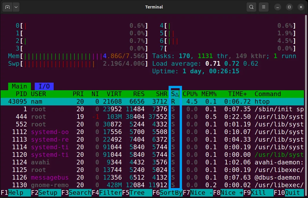Expand the new tab options dropdown arrow
Screen dimensions: 308x198
point(16,7)
